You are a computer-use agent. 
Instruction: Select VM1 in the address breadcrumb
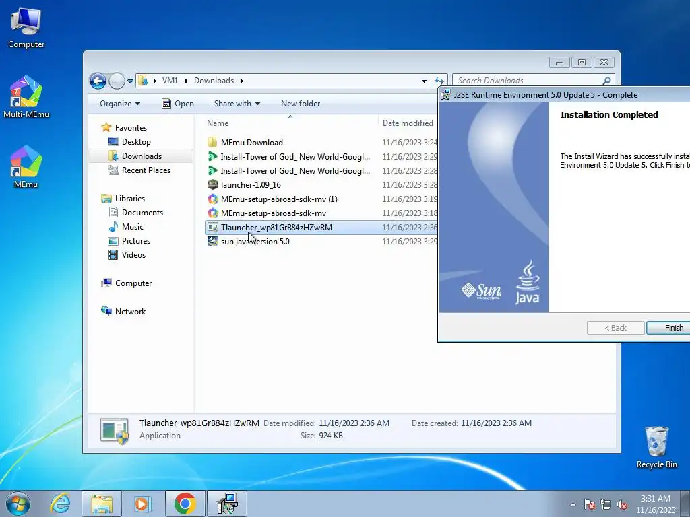(x=170, y=81)
